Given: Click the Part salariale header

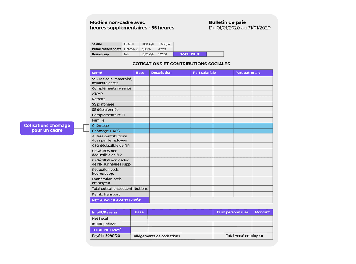Looking at the screenshot, I should click(x=212, y=73).
